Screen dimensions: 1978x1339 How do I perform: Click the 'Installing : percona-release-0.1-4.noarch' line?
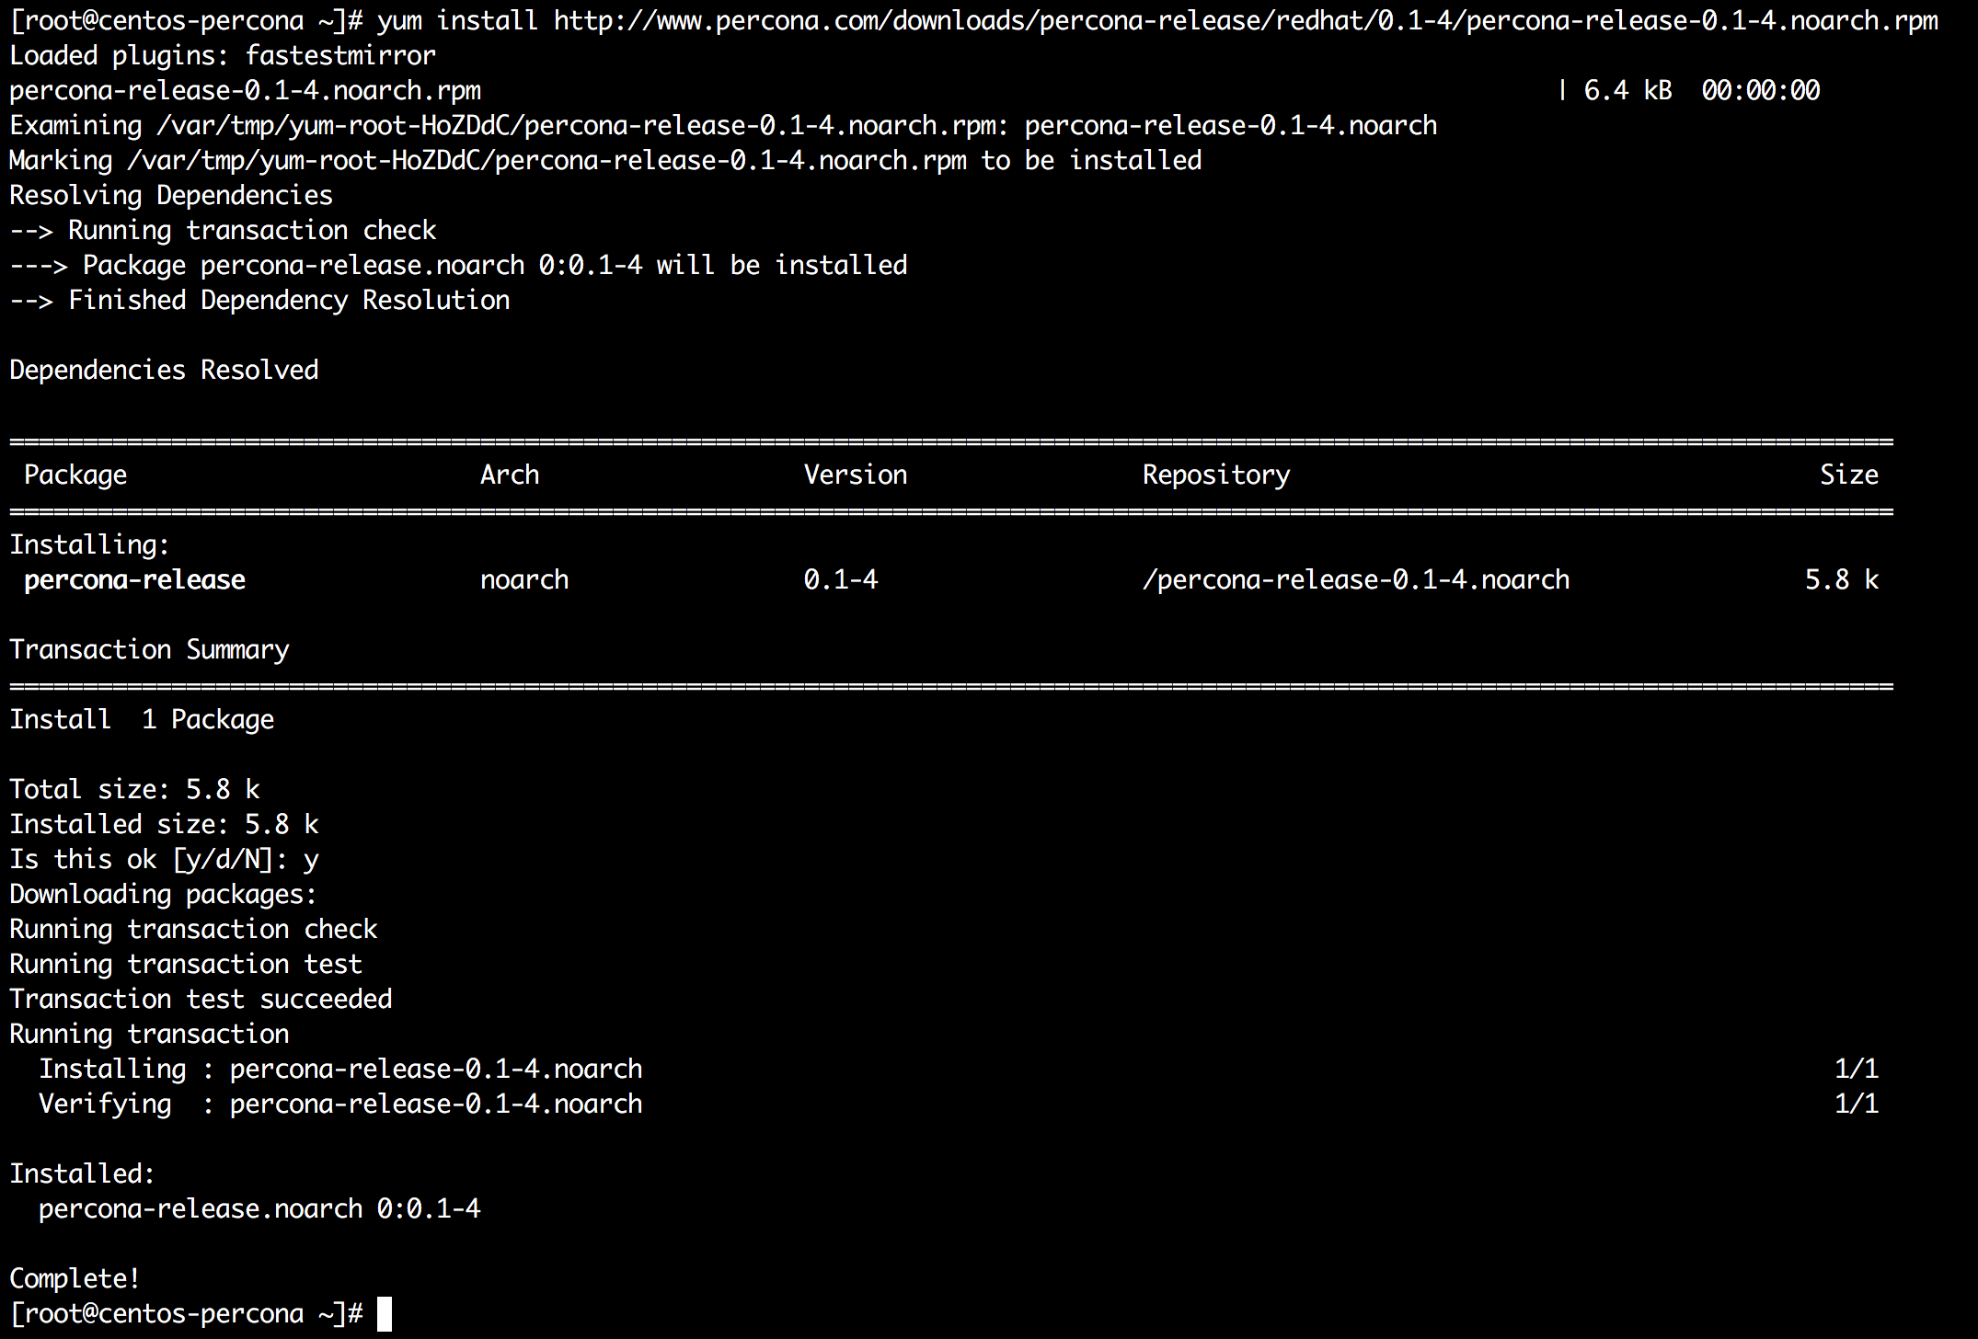point(340,1069)
